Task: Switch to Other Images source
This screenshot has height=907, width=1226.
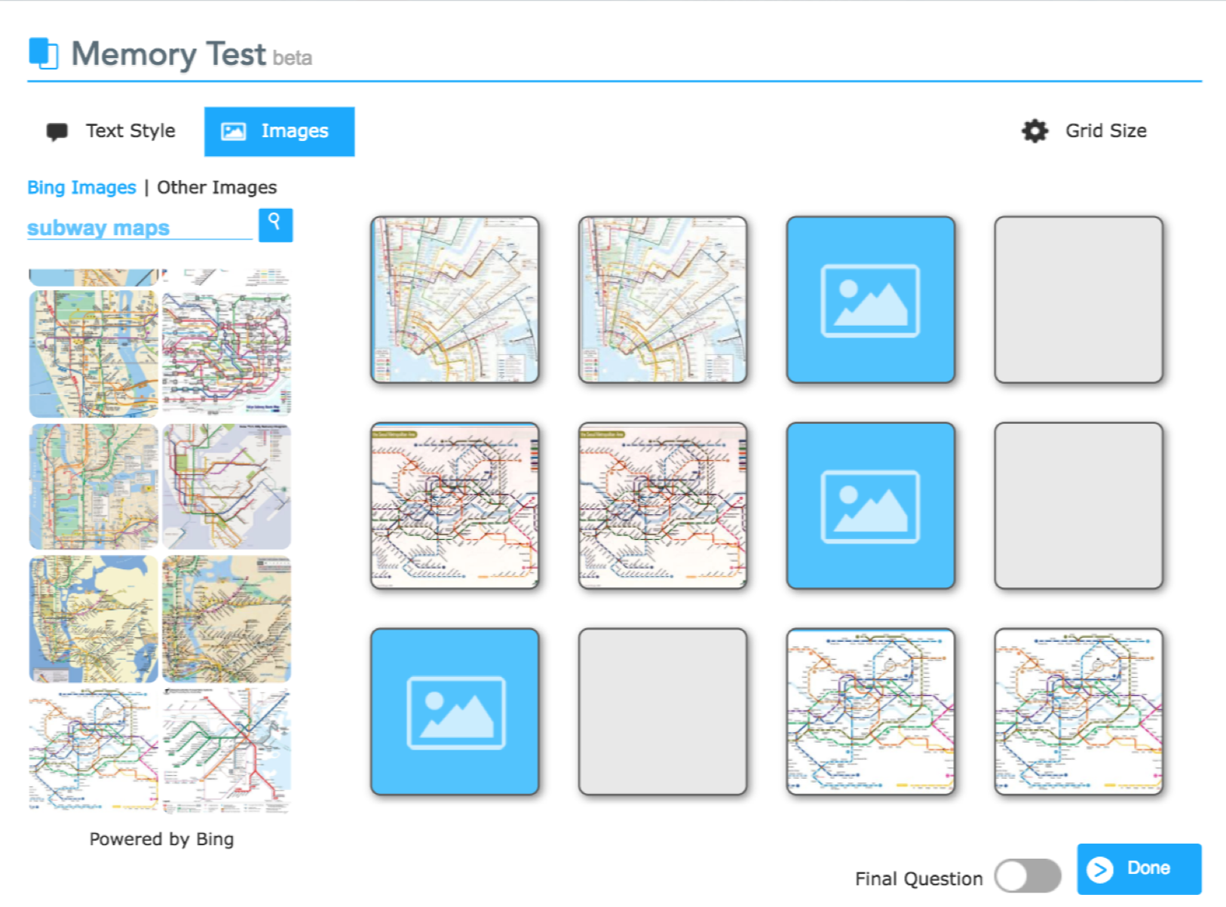Action: pos(216,187)
